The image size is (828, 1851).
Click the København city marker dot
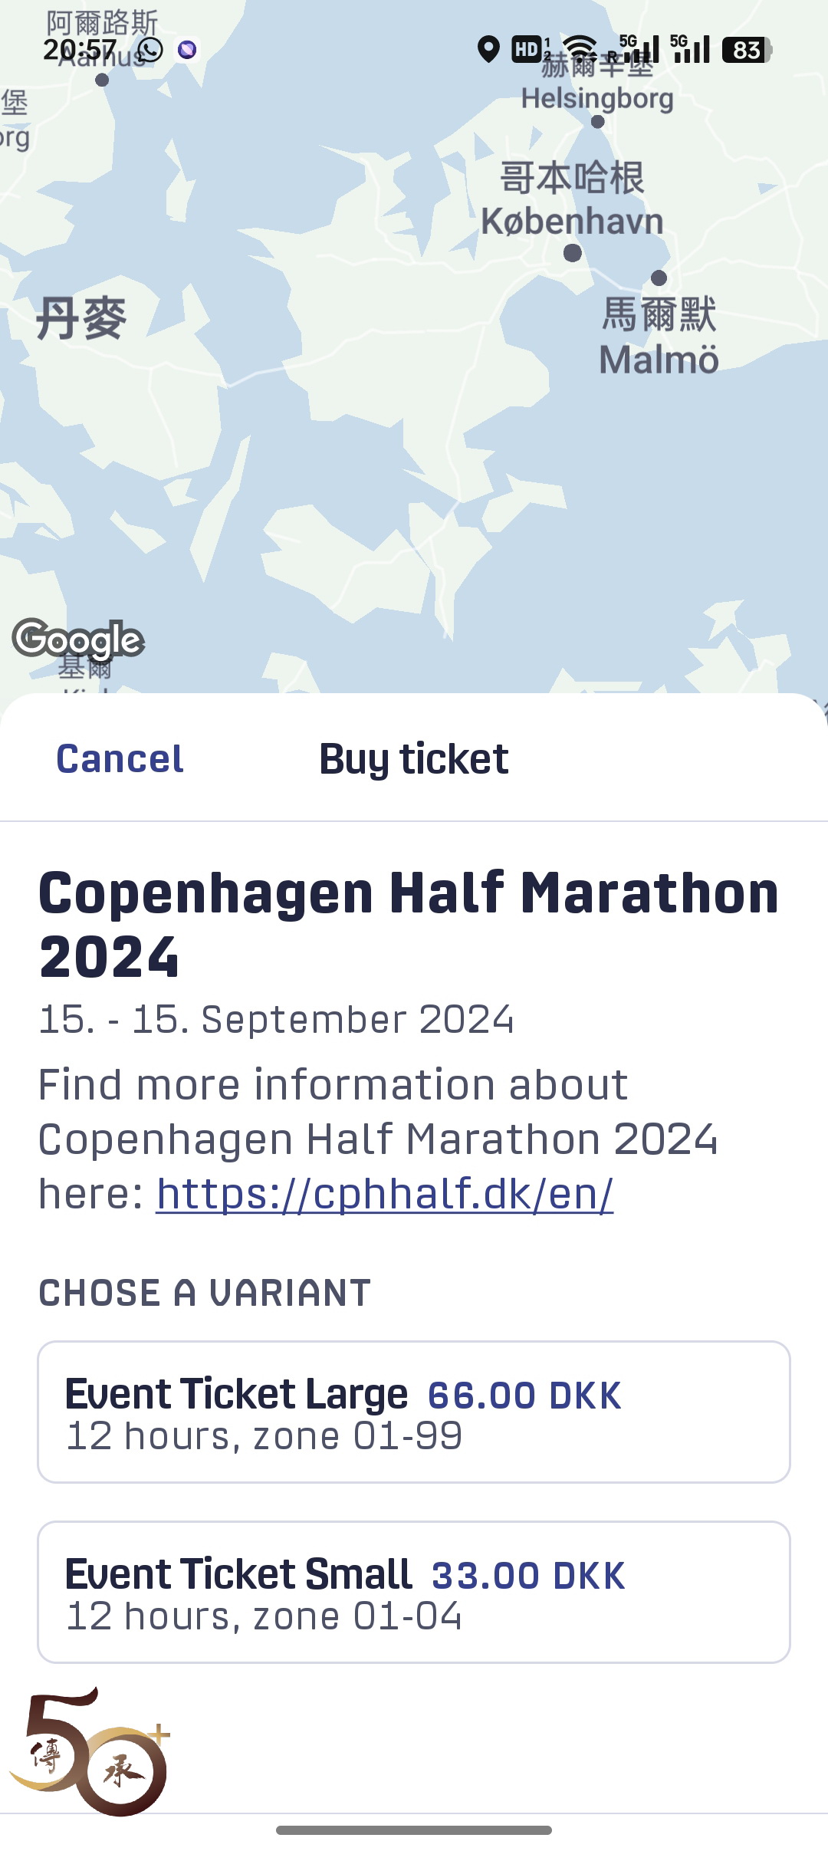572,253
